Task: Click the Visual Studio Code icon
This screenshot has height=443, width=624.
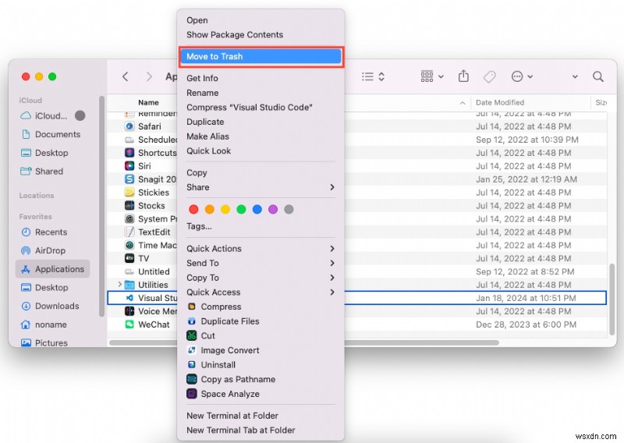Action: 129,298
